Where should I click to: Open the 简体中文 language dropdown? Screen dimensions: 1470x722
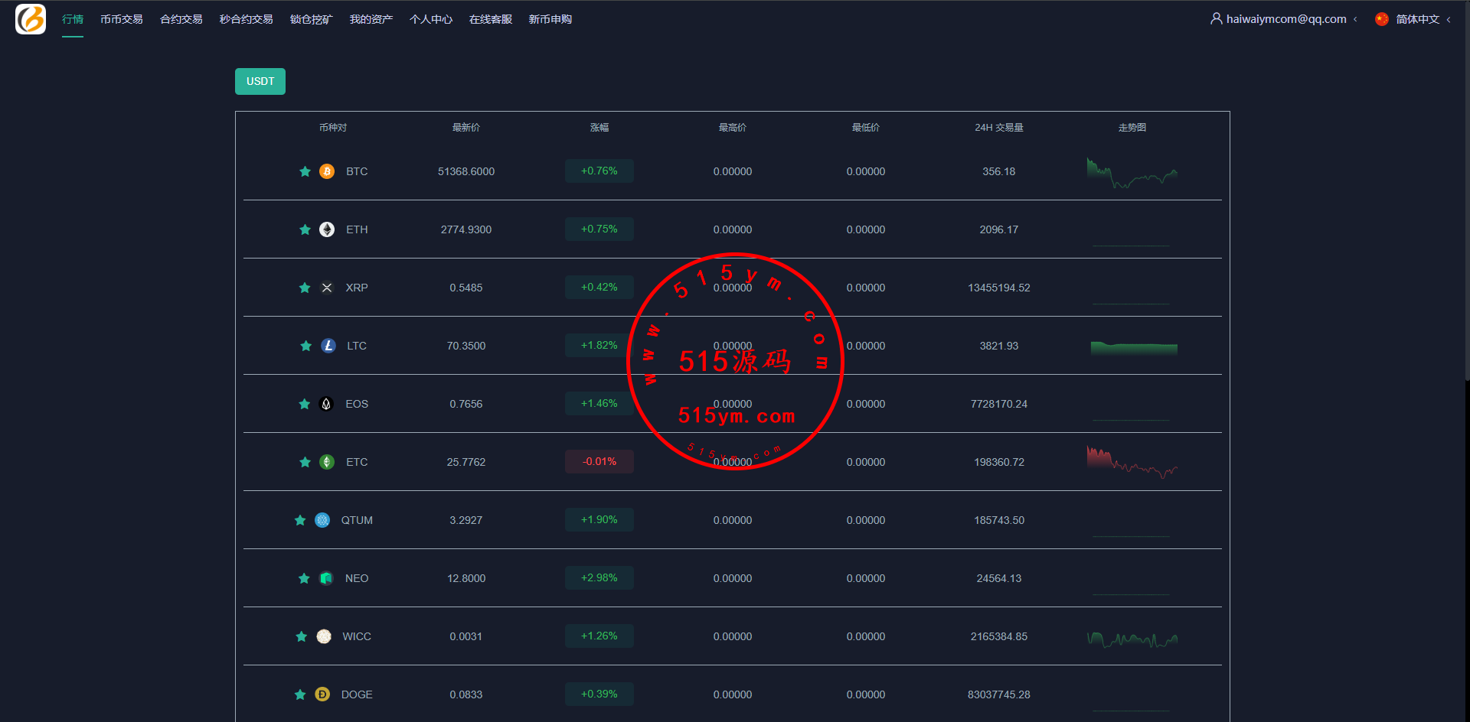point(1416,19)
